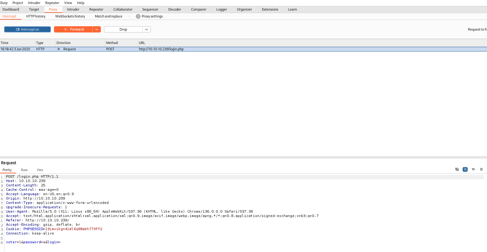Click the request body line with voter parameter
The image size is (487, 252).
point(33,242)
